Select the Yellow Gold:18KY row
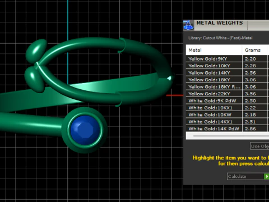269x202 pixels. pos(228,80)
